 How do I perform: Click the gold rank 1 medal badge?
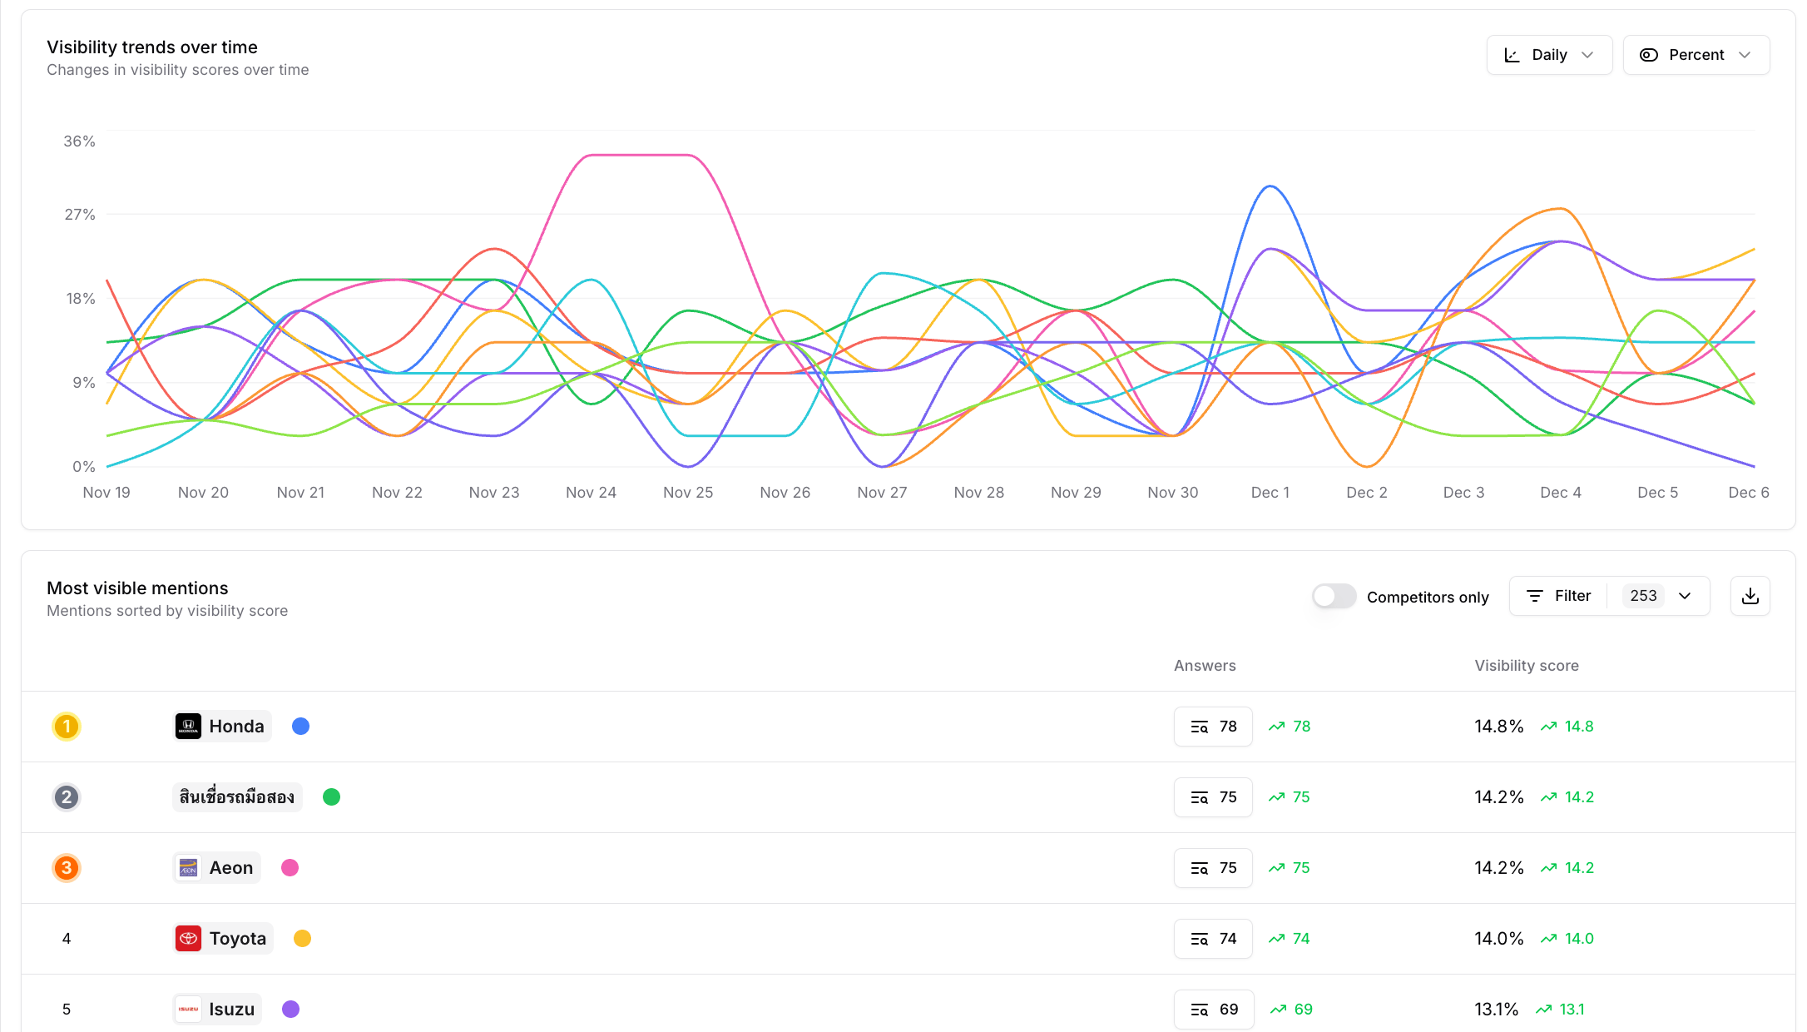point(67,726)
